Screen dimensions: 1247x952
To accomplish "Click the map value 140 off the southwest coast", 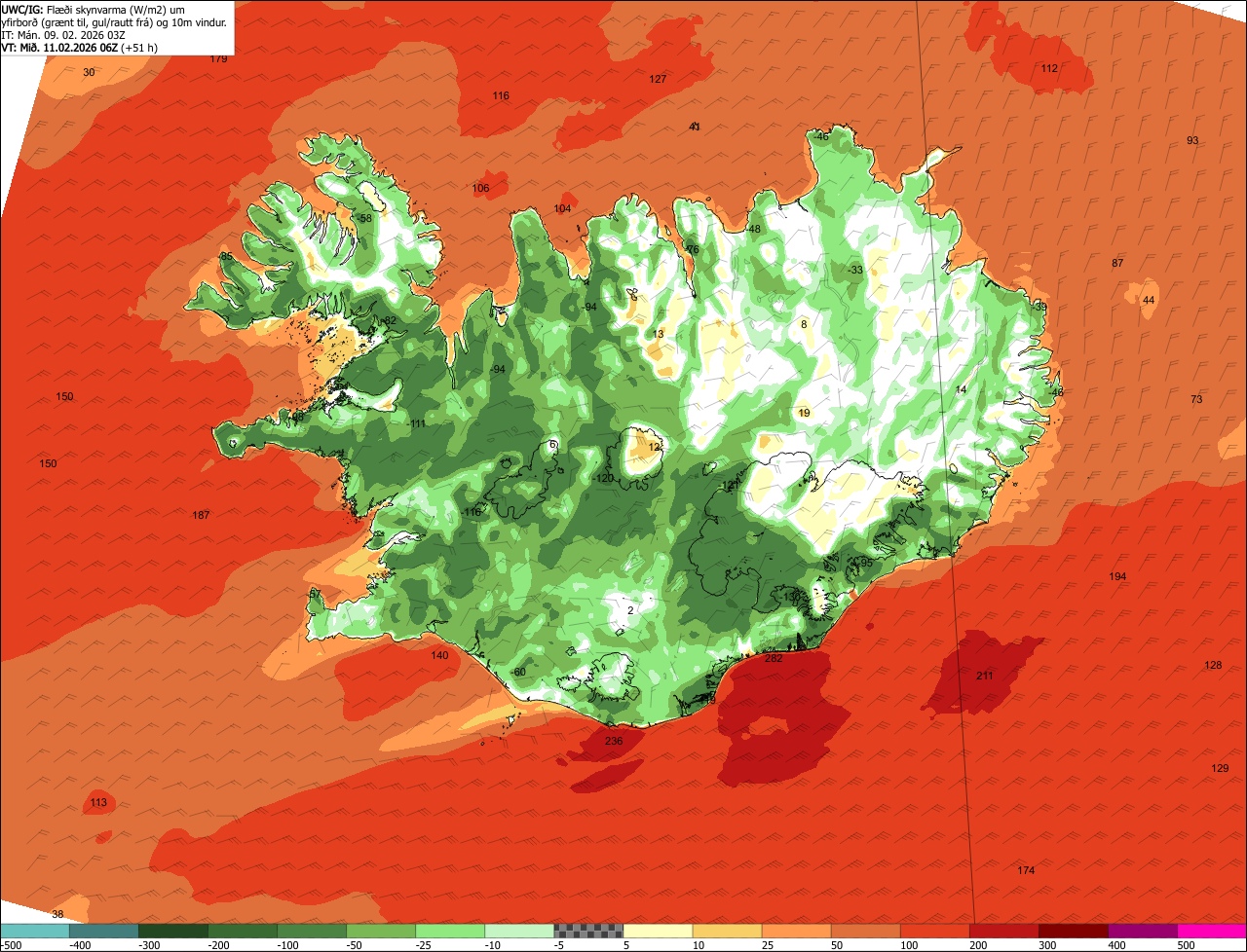I will [x=440, y=655].
